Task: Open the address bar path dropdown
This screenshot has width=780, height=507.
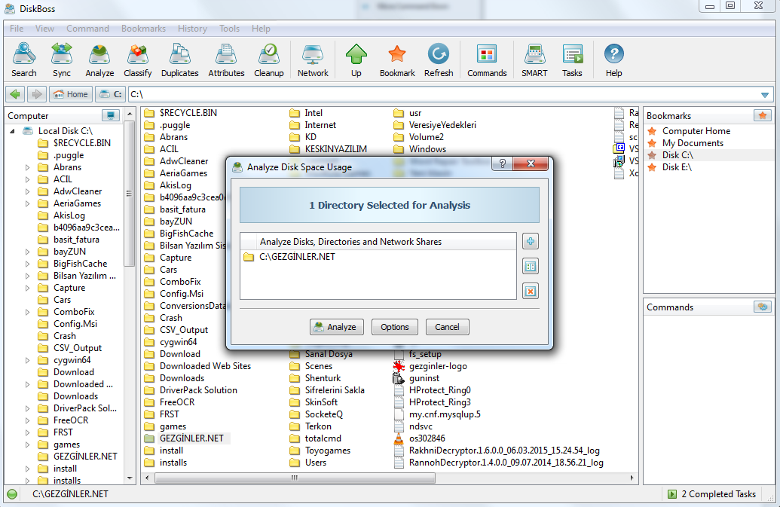Action: [x=765, y=95]
